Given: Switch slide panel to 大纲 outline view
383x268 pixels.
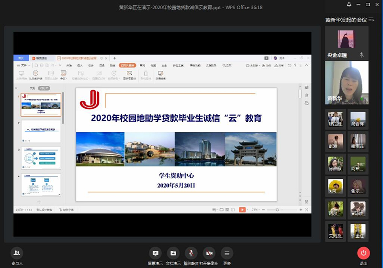Looking at the screenshot, I should click(x=32, y=88).
